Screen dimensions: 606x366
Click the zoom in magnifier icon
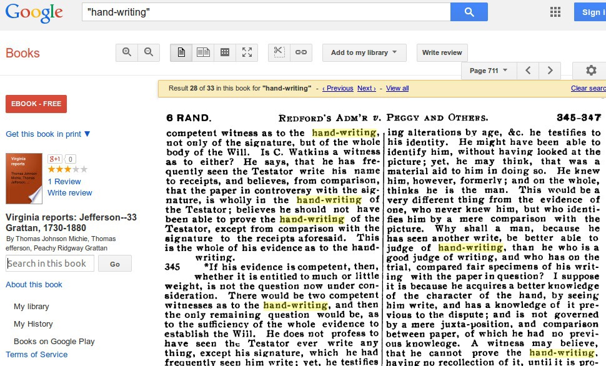[127, 52]
